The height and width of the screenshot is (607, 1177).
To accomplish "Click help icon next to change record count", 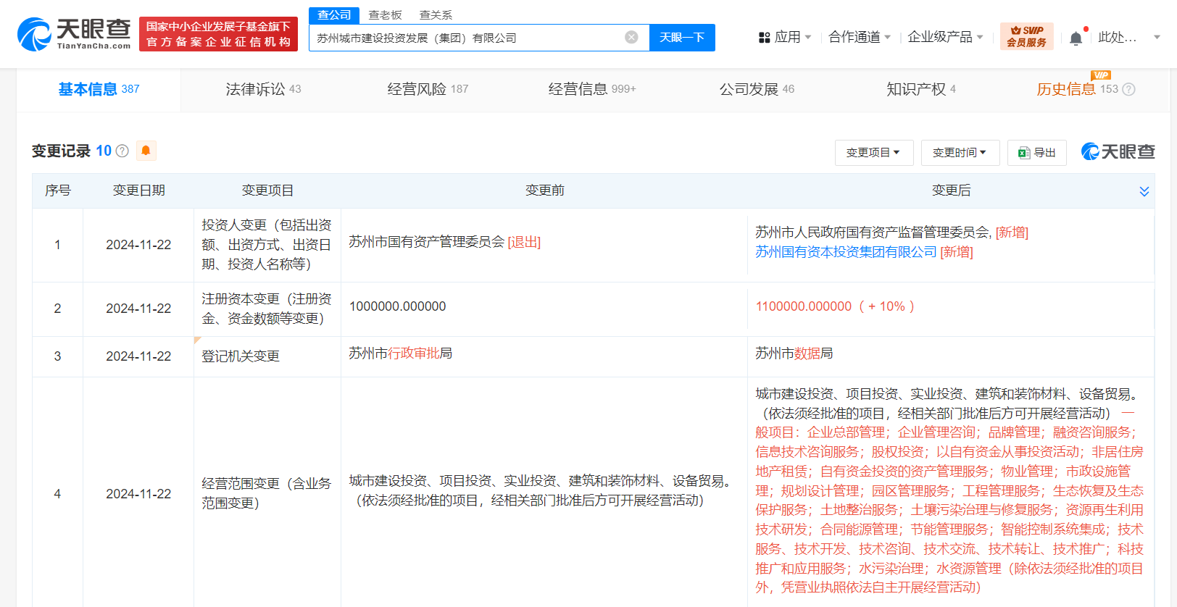I will [122, 151].
